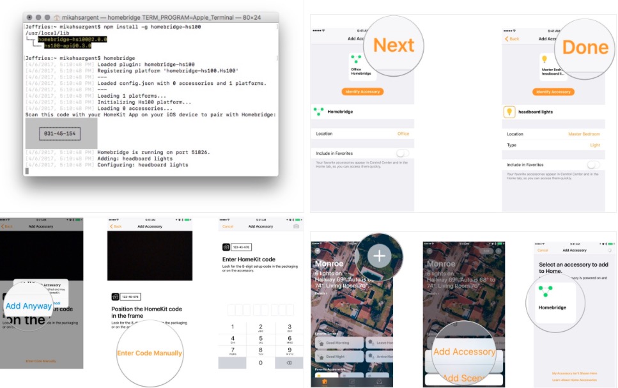Click green Homebridge icon beside name field
The image size is (618, 388).
click(x=318, y=112)
